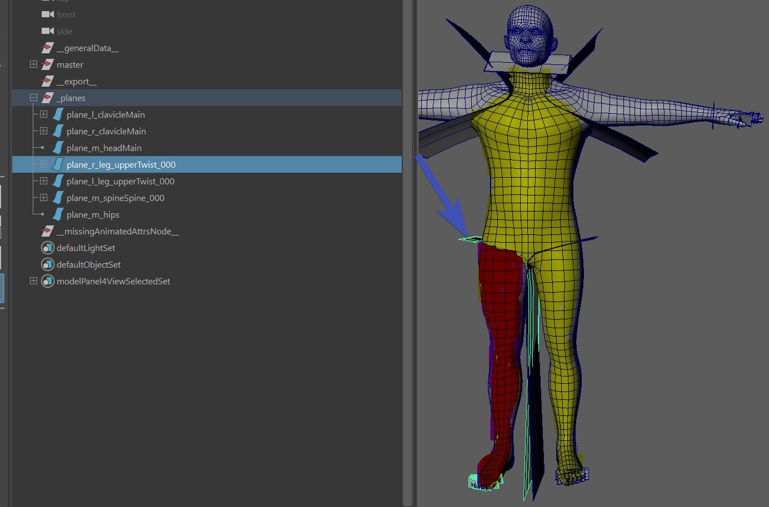Screen dimensions: 769x507
Task: Expand plane_r_clavicleMain children
Action: click(43, 131)
